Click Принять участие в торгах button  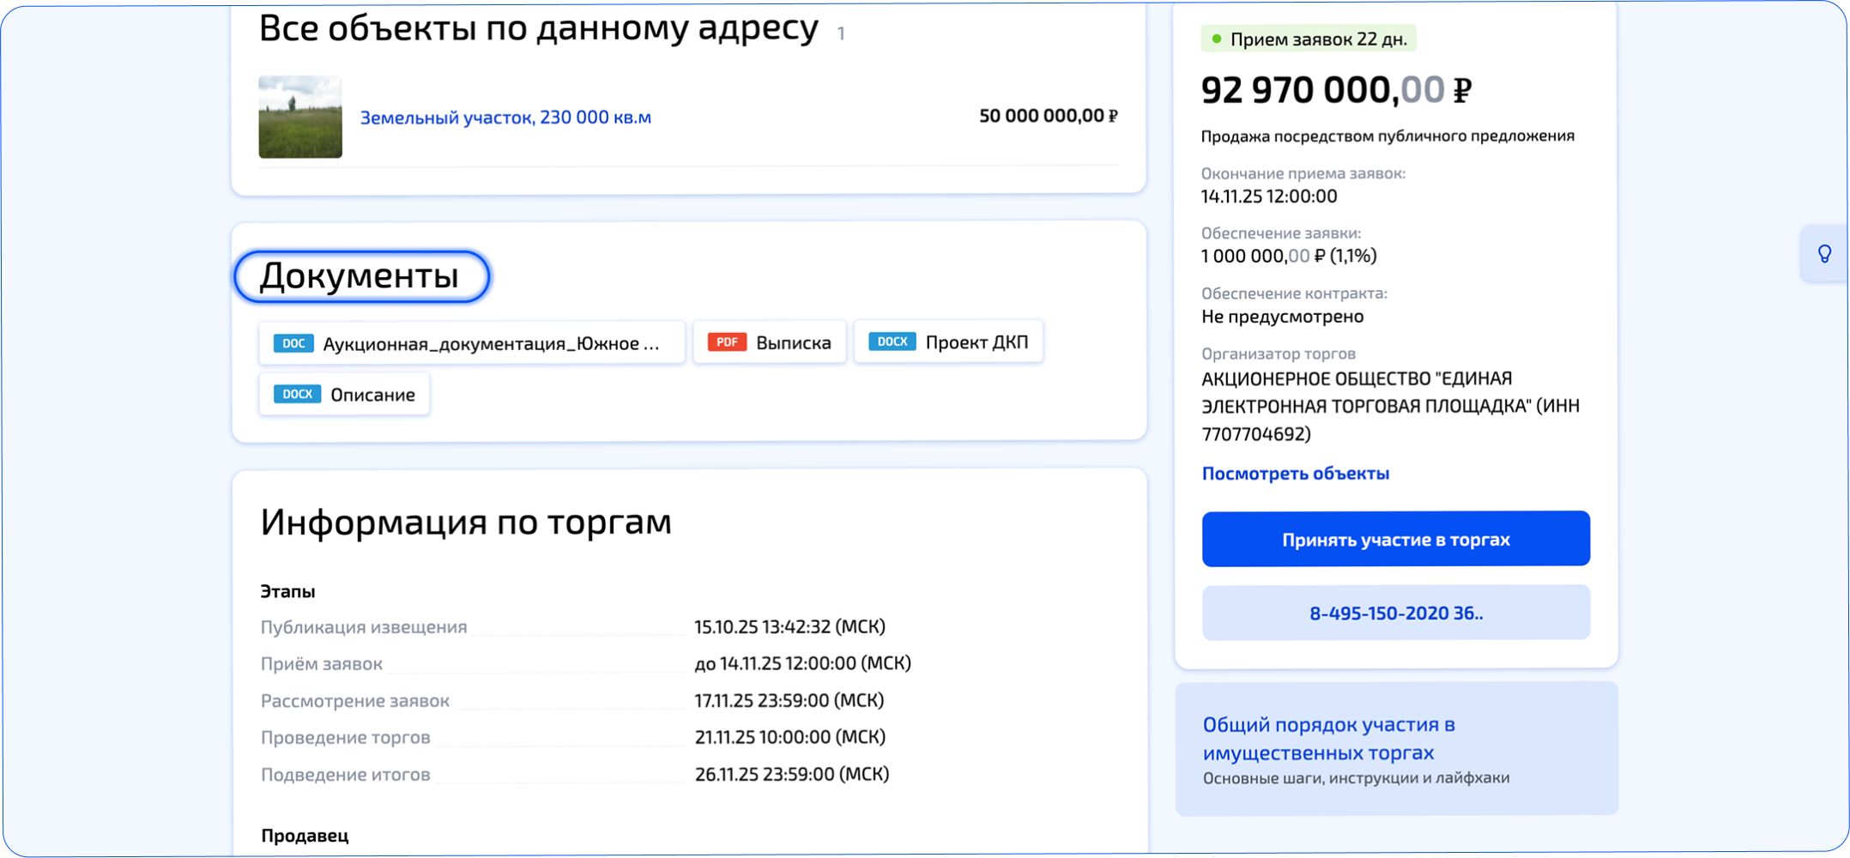pos(1395,539)
